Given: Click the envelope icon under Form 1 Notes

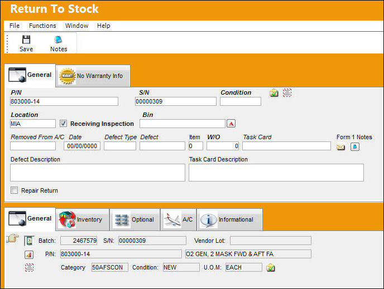Looking at the screenshot, I should (x=340, y=147).
